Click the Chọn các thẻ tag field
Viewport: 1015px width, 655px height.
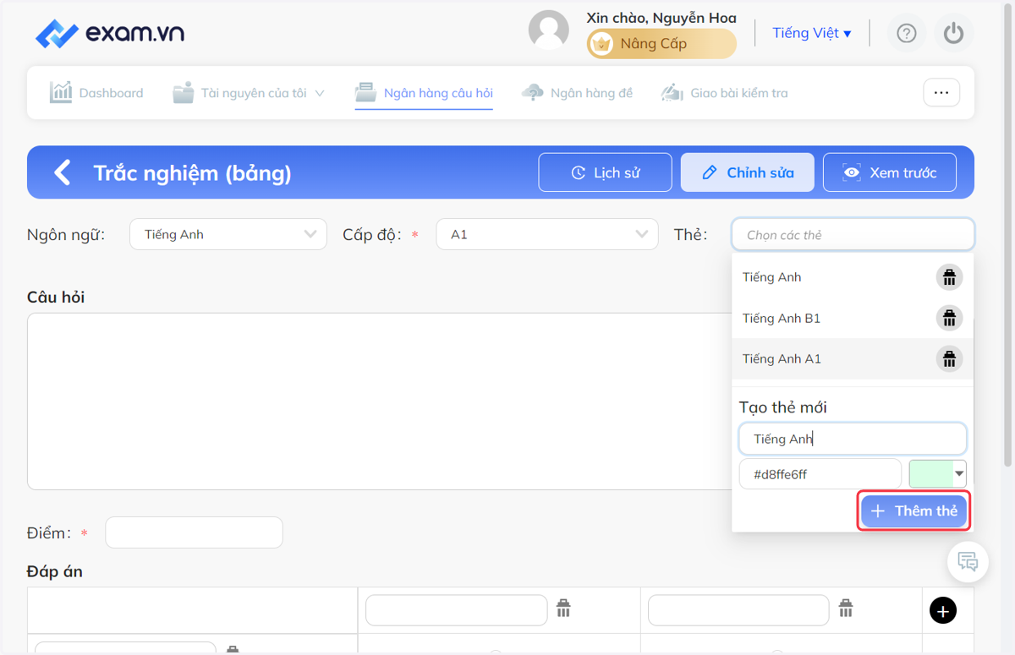[853, 235]
